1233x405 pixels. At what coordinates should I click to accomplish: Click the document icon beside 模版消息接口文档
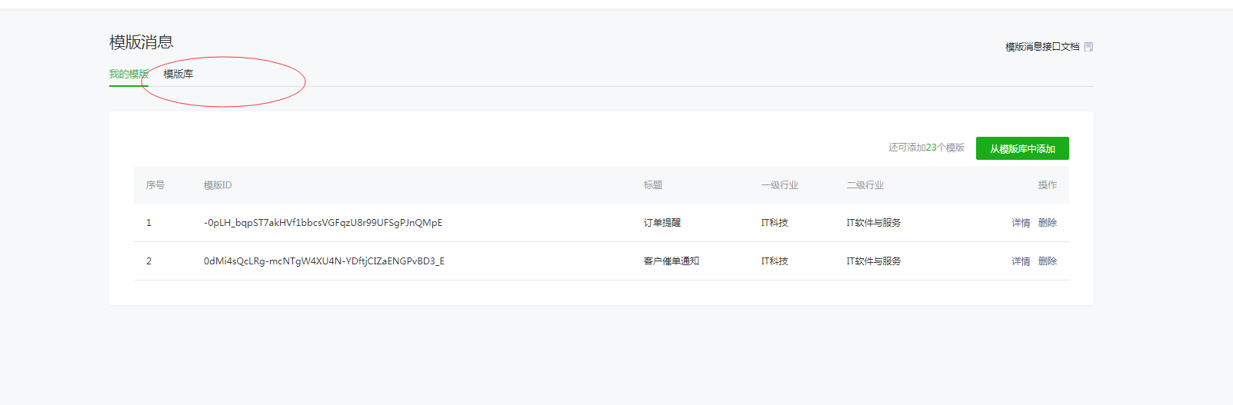tap(1088, 47)
